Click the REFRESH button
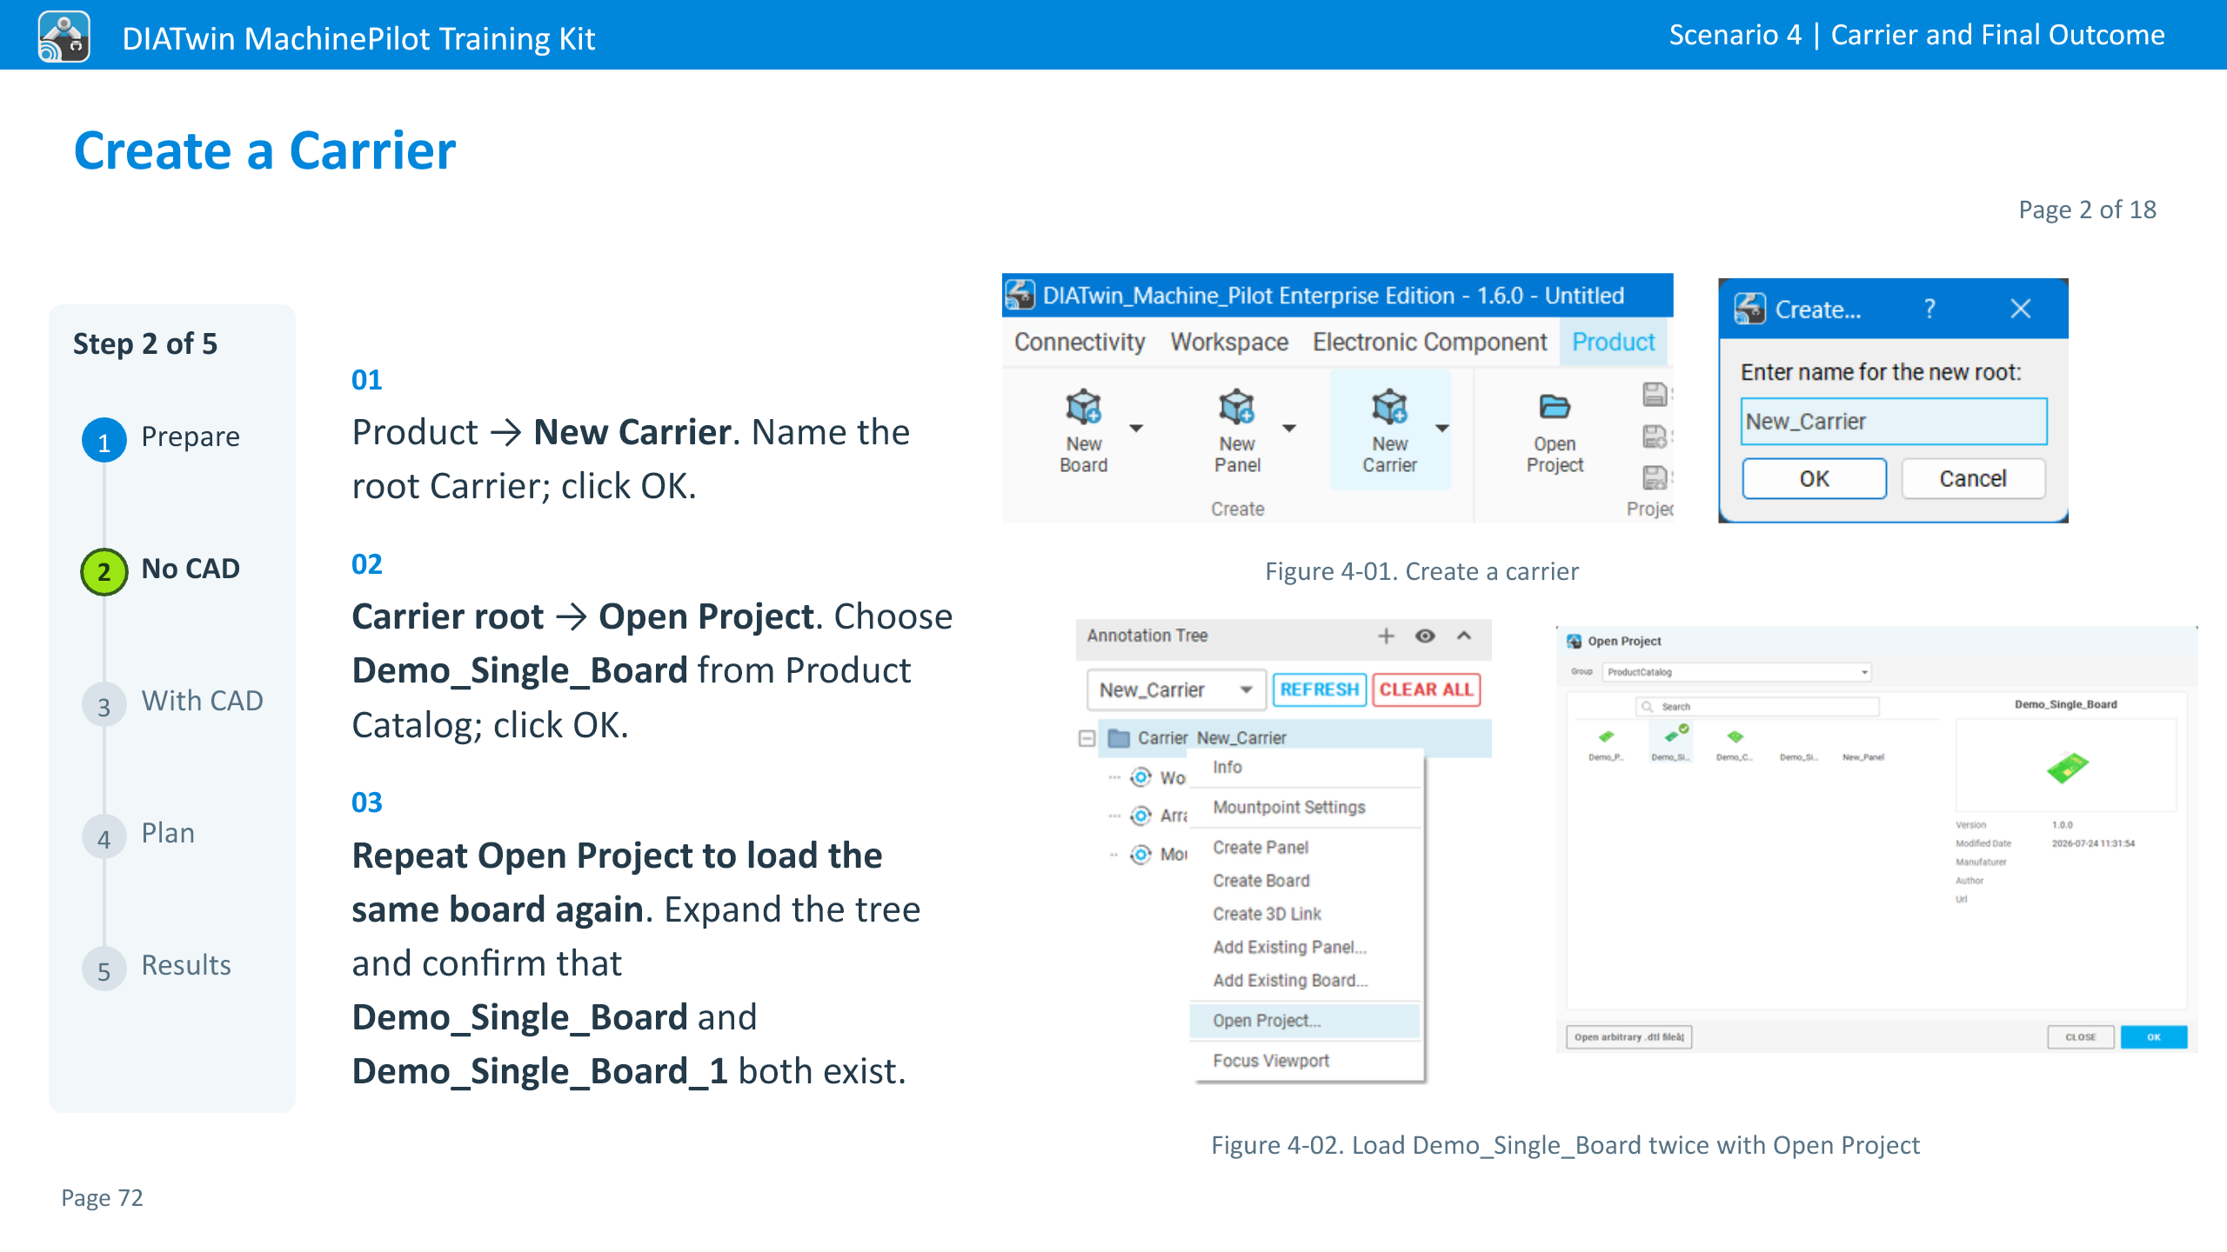Screen dimensions: 2227x1252 click(1319, 689)
